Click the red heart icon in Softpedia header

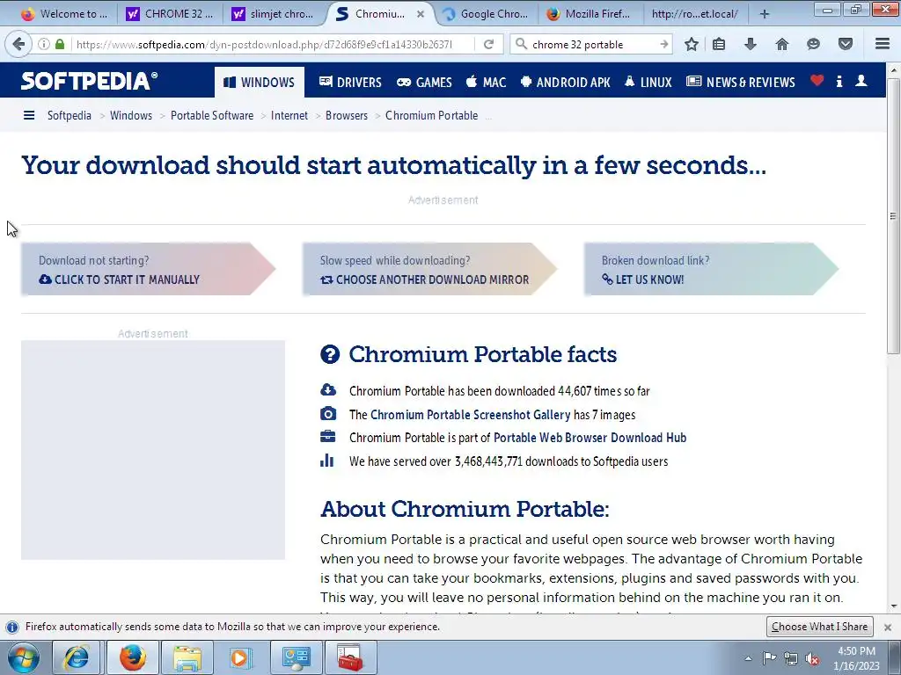pyautogui.click(x=817, y=80)
